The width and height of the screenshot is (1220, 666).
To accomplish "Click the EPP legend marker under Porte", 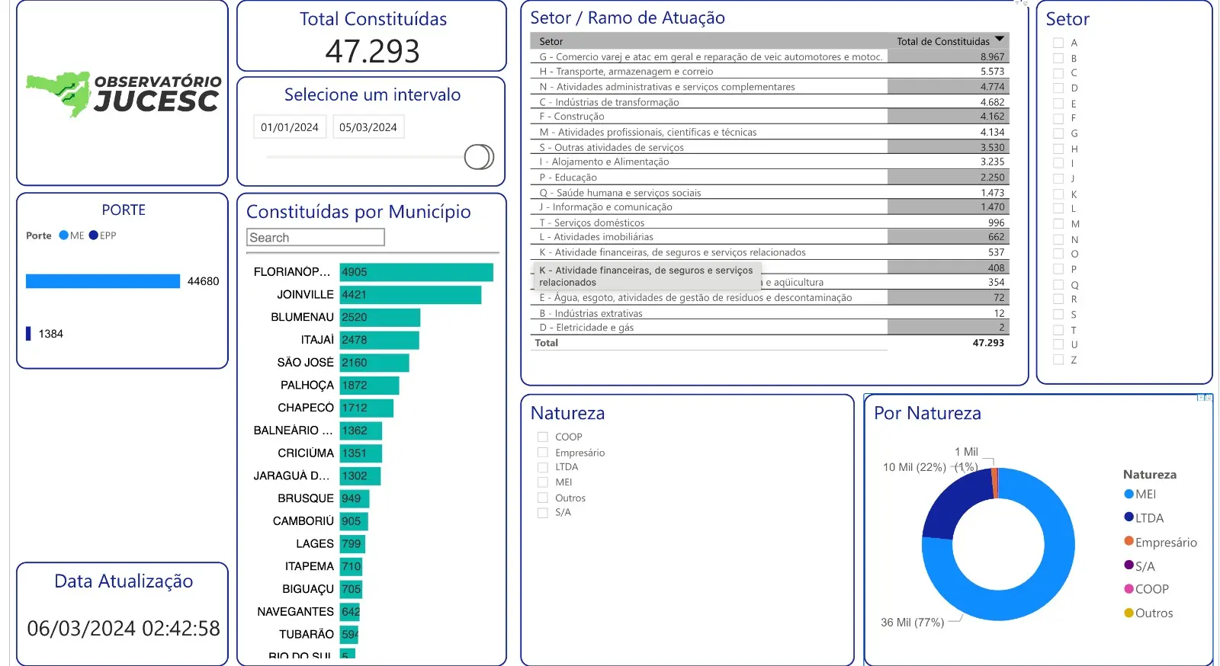I will click(x=93, y=235).
